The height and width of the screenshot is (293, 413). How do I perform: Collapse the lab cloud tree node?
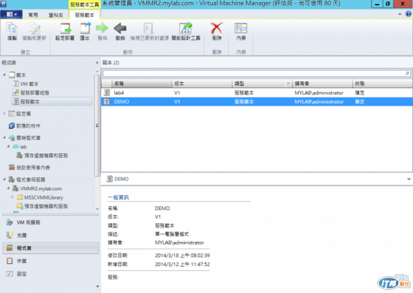(x=8, y=146)
